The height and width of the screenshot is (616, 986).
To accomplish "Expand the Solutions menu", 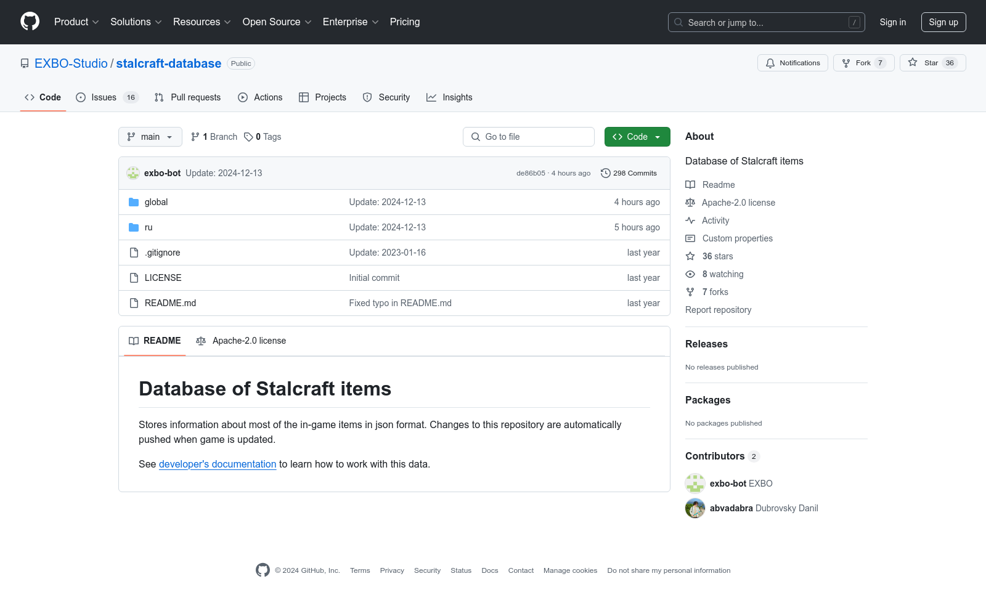I will (x=136, y=22).
